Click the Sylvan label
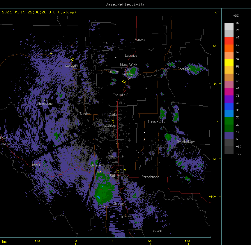 pos(114,71)
